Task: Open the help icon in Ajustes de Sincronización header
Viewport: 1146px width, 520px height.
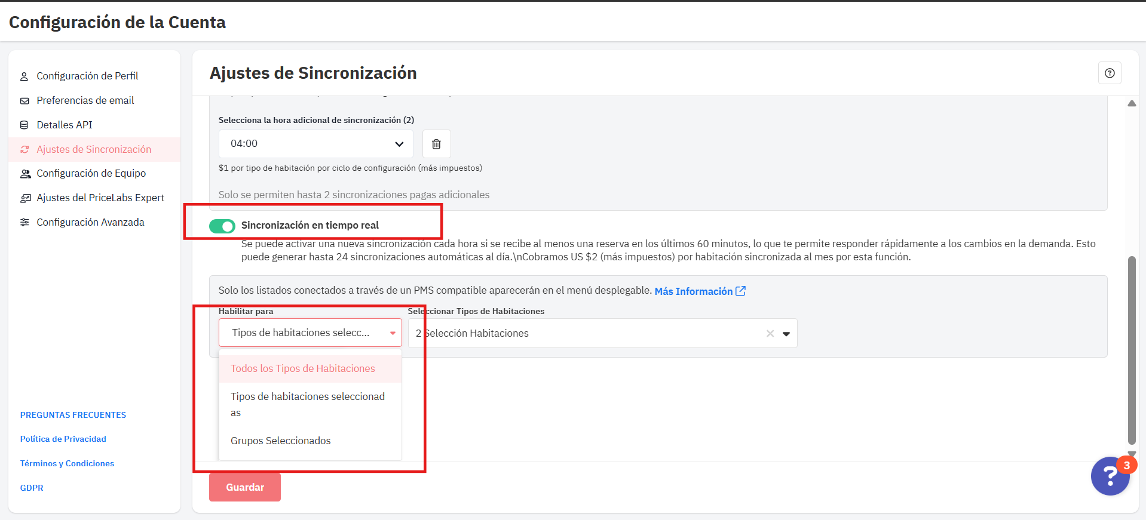Action: 1110,73
